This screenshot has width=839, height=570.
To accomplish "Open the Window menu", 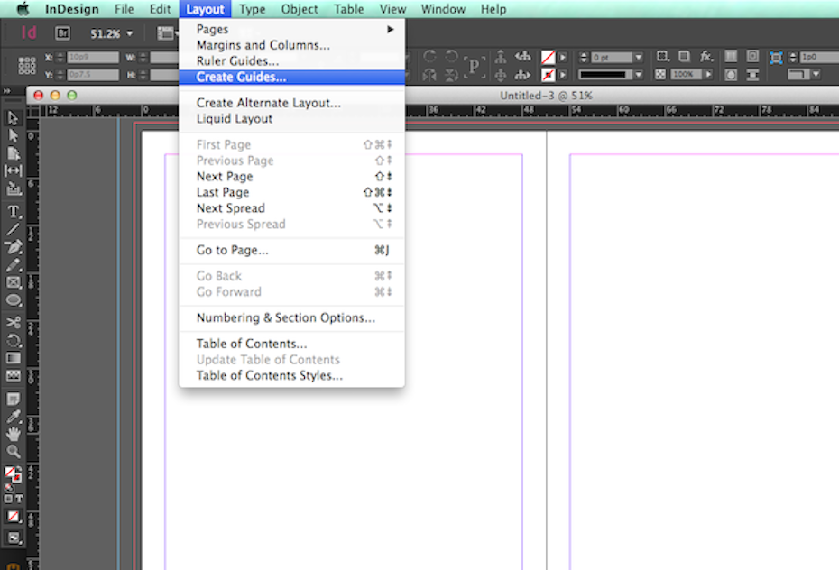I will pos(443,9).
